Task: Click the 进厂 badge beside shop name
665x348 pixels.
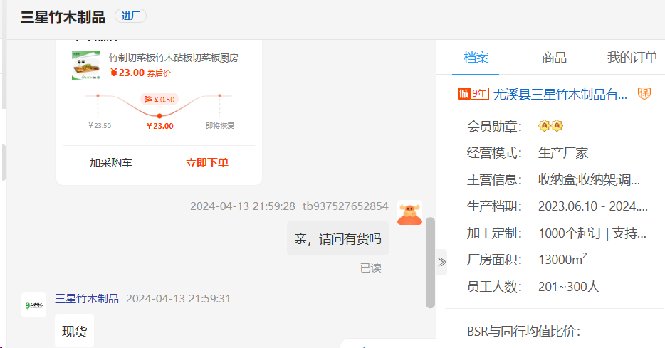Action: pyautogui.click(x=130, y=16)
